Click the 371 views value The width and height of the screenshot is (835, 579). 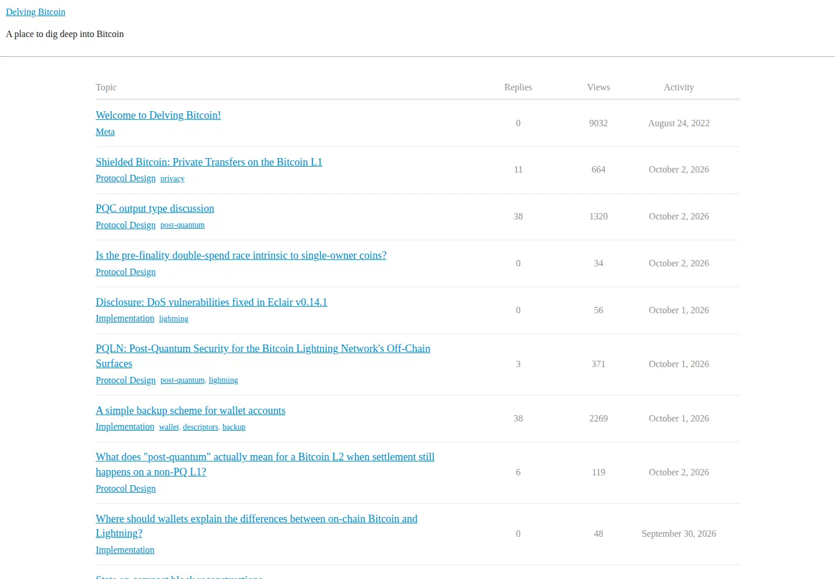(x=598, y=364)
